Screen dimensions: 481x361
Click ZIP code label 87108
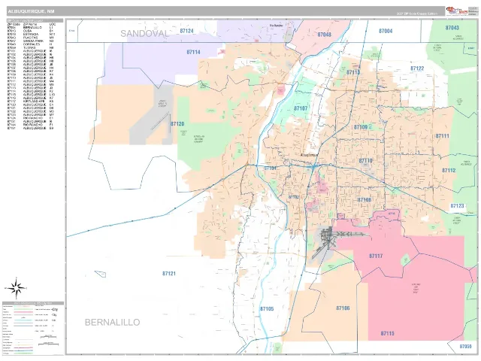click(365, 200)
